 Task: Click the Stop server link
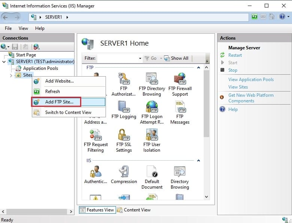[x=233, y=70]
